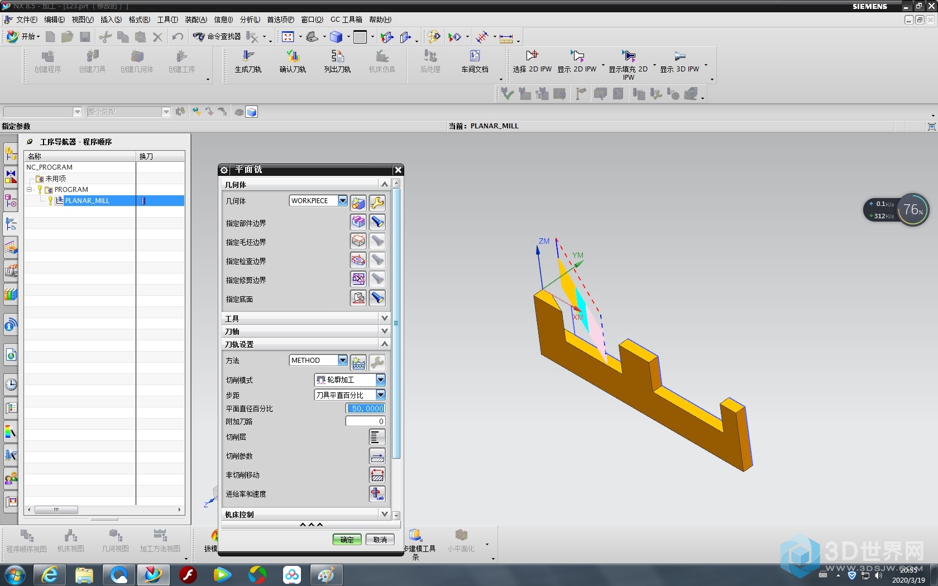Click Specify Blank Boundaries (指定毛坯边界) select icon
Viewport: 938px width, 586px height.
pyautogui.click(x=358, y=241)
